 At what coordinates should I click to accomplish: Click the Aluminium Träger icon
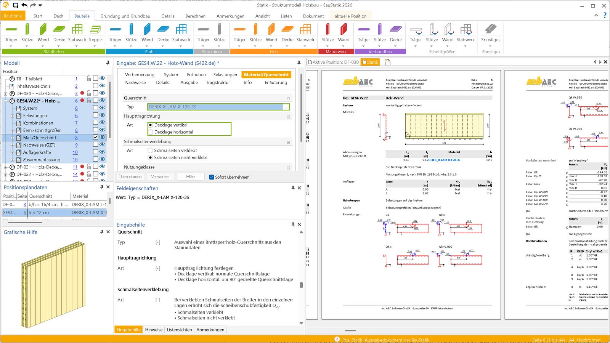point(204,30)
